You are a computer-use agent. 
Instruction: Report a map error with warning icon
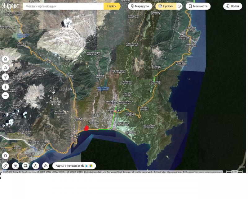point(46,166)
